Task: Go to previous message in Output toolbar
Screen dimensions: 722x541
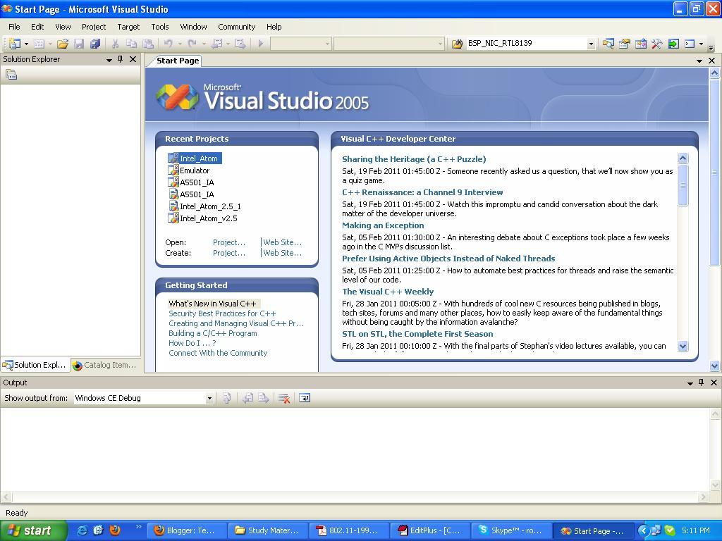Action: coord(247,398)
